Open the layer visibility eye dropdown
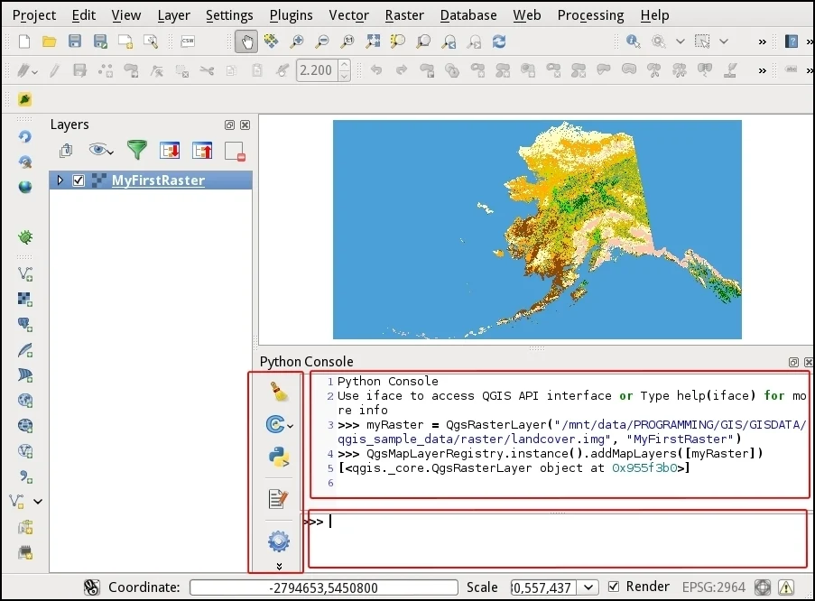 point(100,151)
